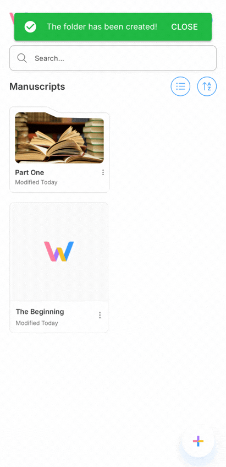Click the A-Z sort order icon

click(207, 86)
